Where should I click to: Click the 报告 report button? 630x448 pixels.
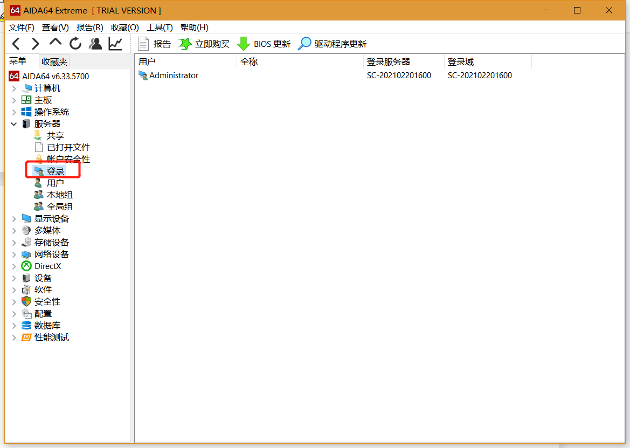(x=154, y=44)
